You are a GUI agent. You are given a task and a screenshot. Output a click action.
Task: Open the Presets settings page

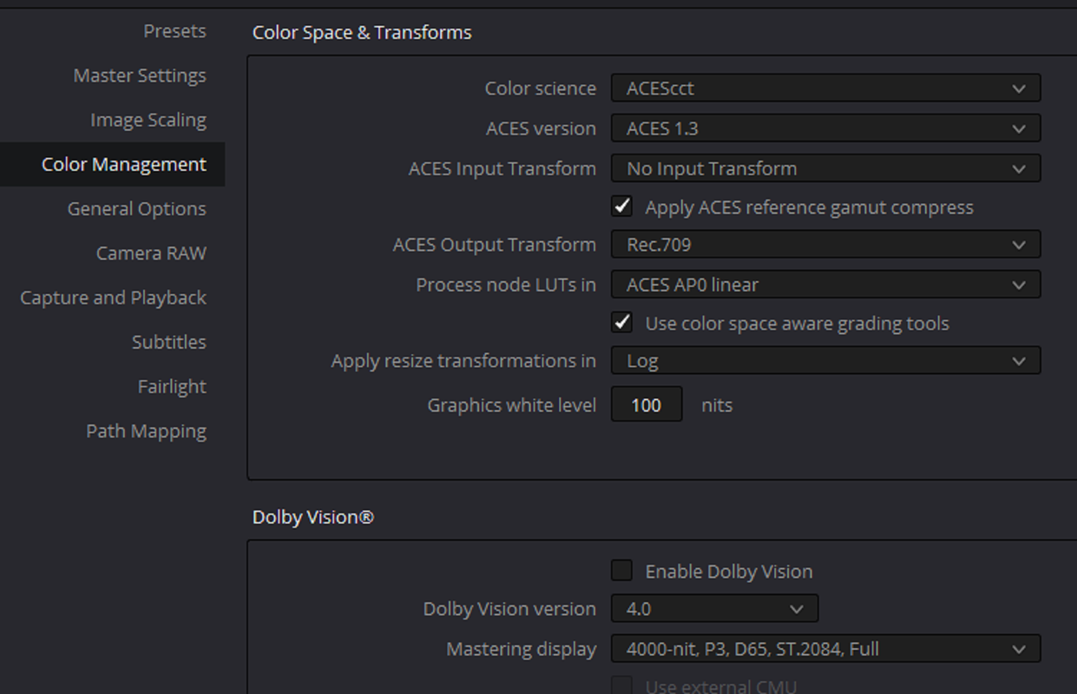pyautogui.click(x=174, y=31)
